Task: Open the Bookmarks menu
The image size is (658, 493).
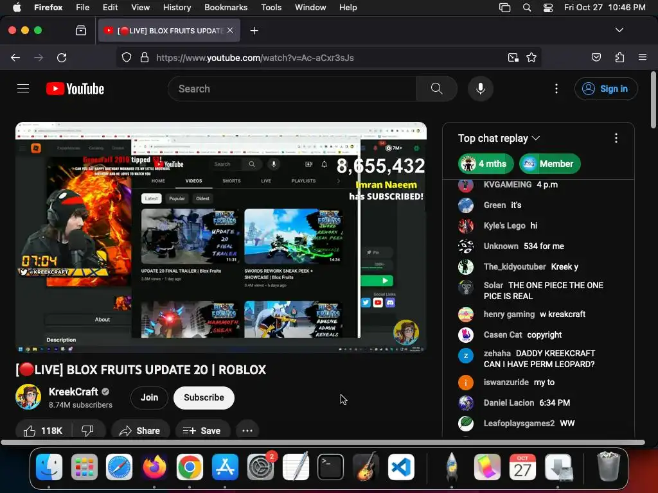Action: [226, 8]
